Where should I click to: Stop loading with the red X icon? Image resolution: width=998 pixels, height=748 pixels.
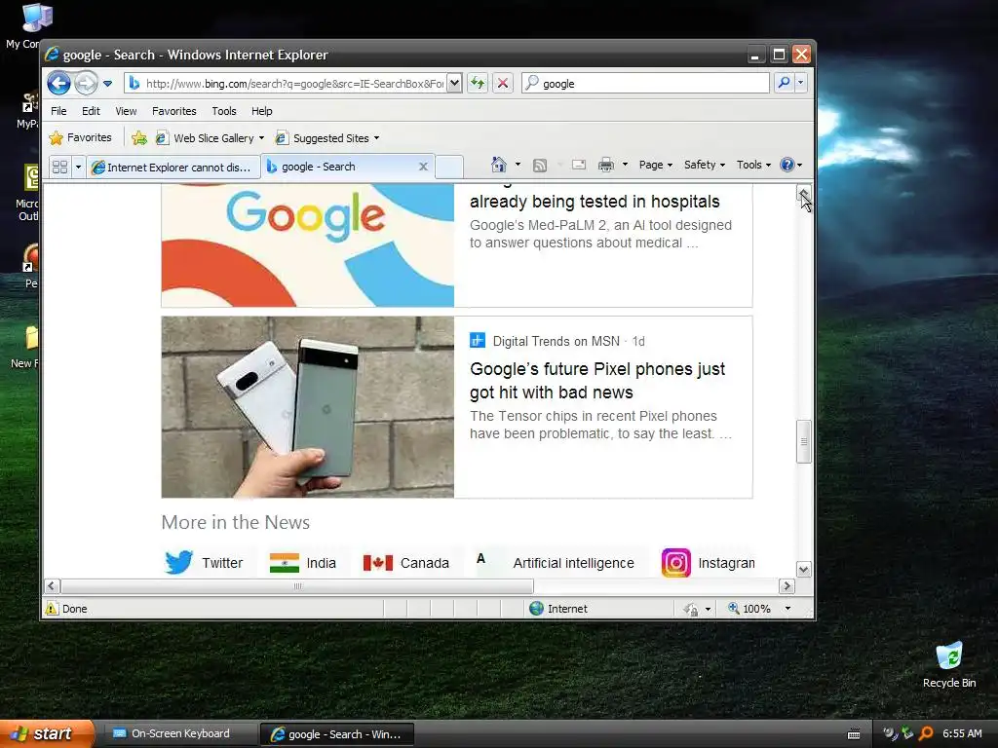click(x=503, y=84)
